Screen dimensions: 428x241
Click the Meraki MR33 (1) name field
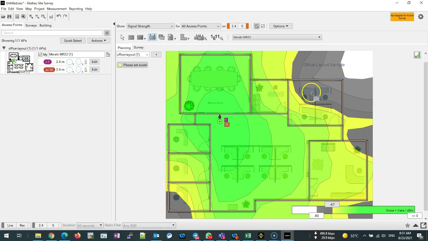77,55
